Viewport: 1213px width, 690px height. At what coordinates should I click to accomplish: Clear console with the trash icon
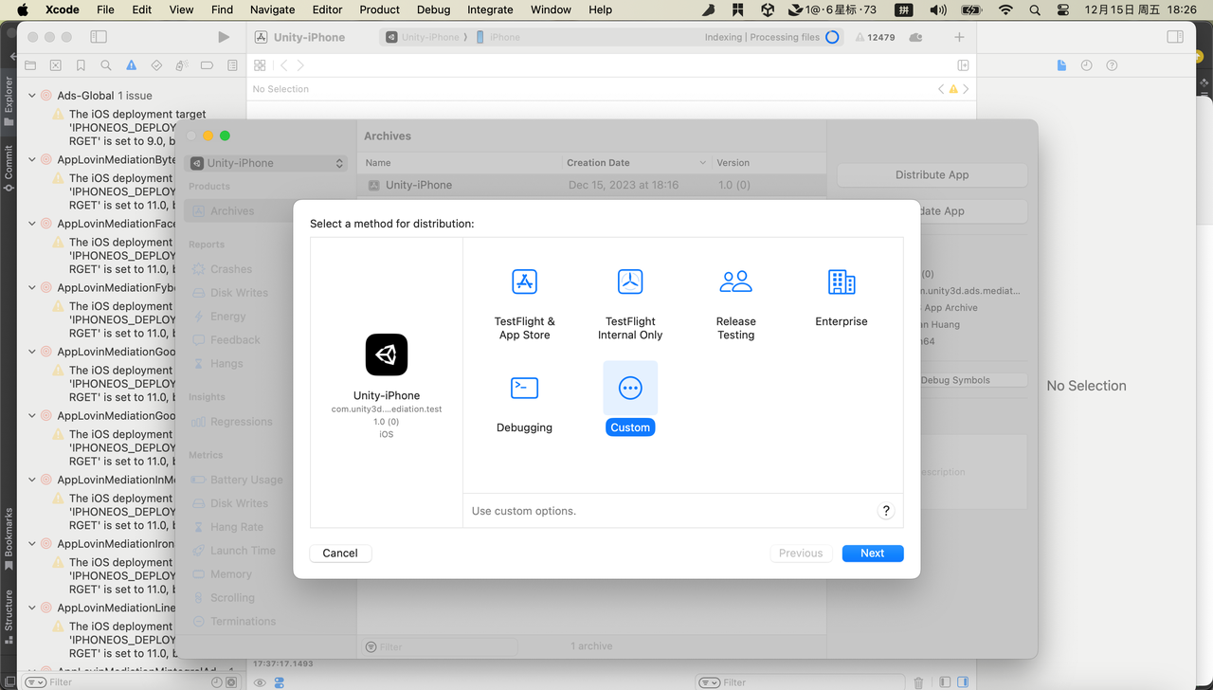pos(918,682)
